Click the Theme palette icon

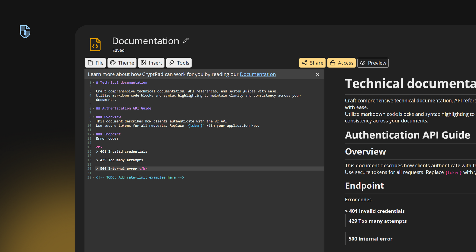coord(113,63)
